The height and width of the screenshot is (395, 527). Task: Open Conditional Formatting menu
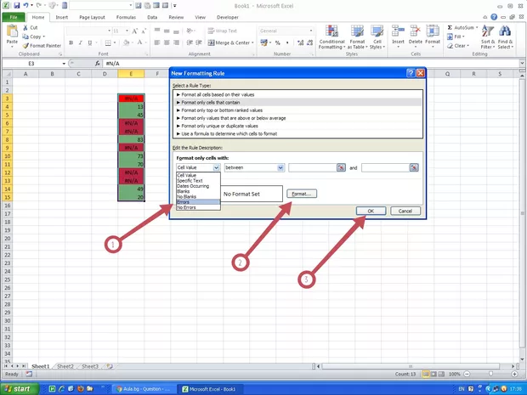[x=331, y=37]
